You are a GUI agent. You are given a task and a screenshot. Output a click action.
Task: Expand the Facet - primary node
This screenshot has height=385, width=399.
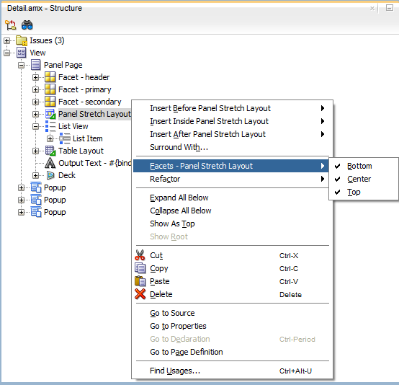coord(35,89)
